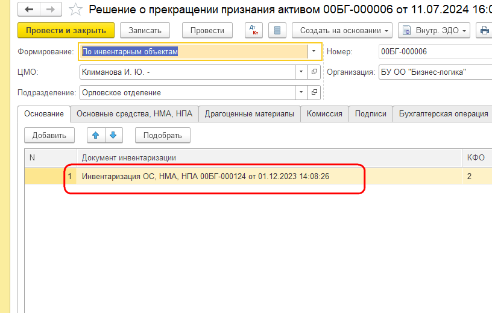The height and width of the screenshot is (313, 492).
Task: Open ЦМО record with open-form icon
Action: (x=314, y=72)
